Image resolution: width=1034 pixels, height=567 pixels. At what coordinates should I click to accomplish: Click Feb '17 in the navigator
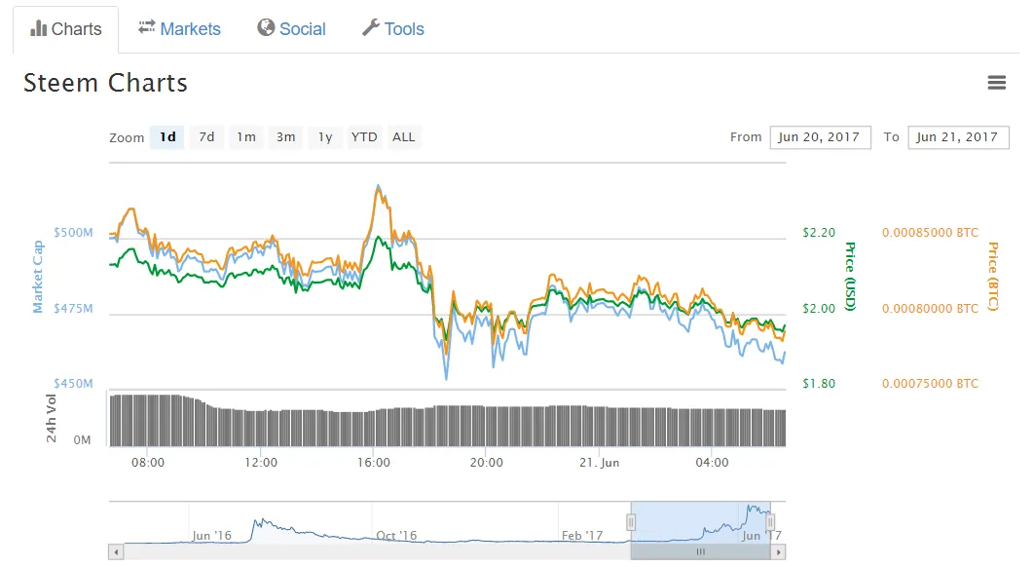581,535
